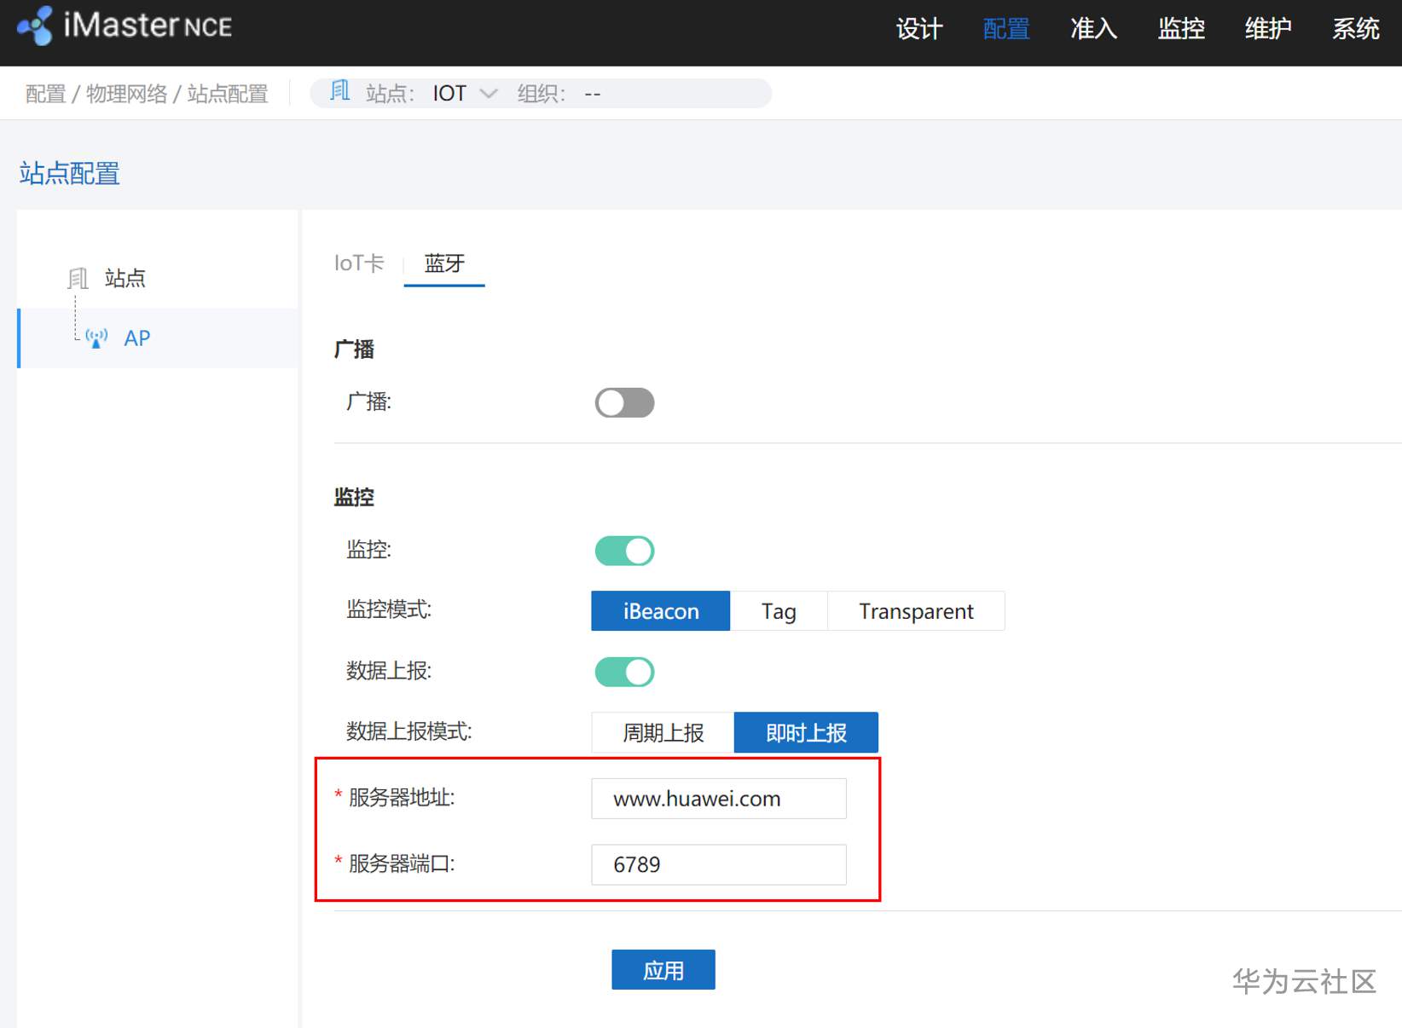Viewport: 1402px width, 1028px height.
Task: Open the 维护 top menu
Action: pos(1268,29)
